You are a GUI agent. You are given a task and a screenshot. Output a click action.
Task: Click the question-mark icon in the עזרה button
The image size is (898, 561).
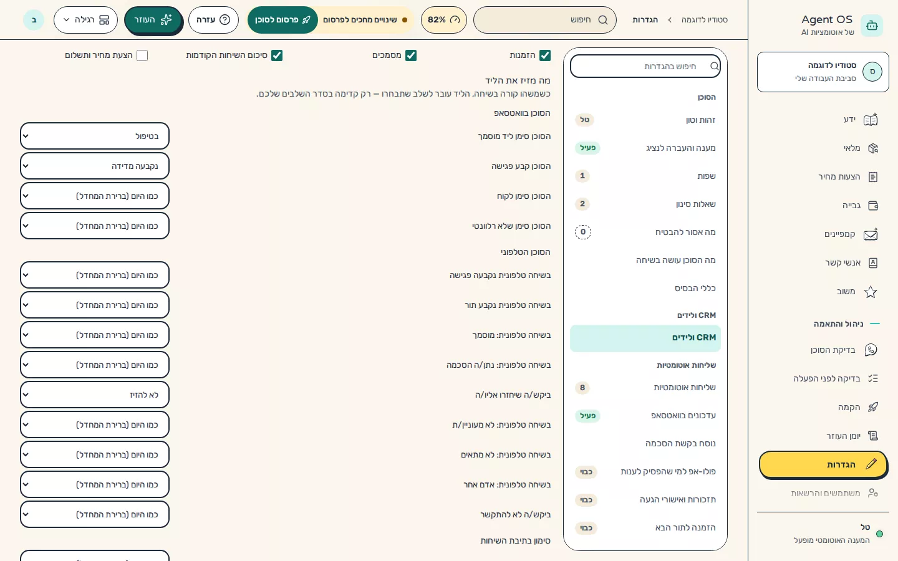pyautogui.click(x=225, y=20)
